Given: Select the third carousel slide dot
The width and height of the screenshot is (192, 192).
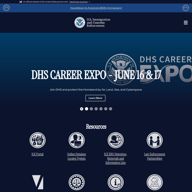Looking at the screenshot, I should point(96,109).
